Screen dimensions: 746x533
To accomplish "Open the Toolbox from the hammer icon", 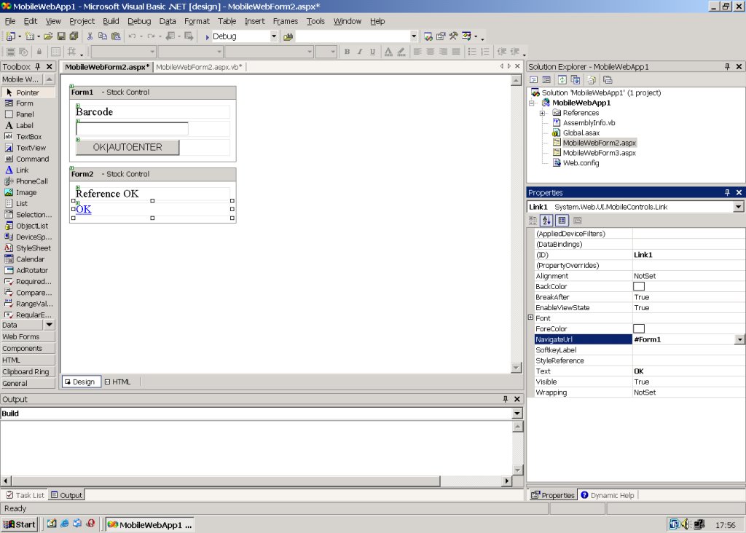I will (453, 36).
